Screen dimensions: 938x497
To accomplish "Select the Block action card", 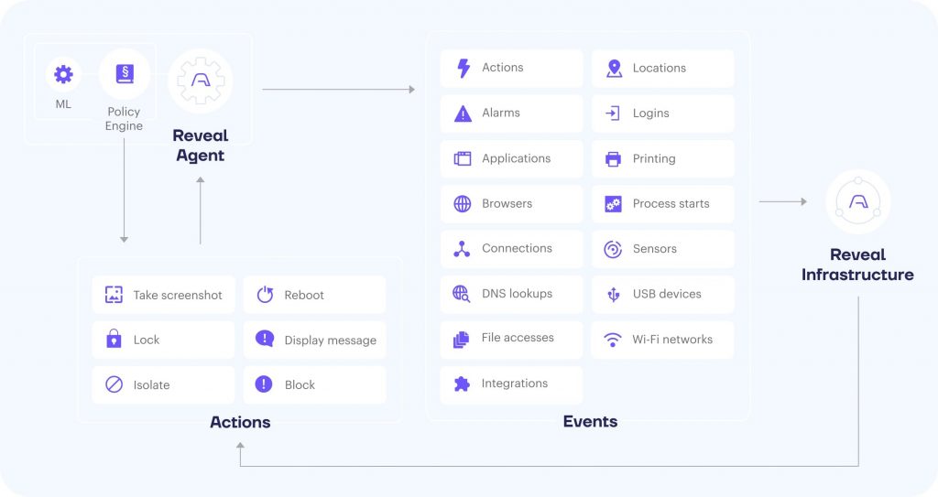I will [x=315, y=384].
